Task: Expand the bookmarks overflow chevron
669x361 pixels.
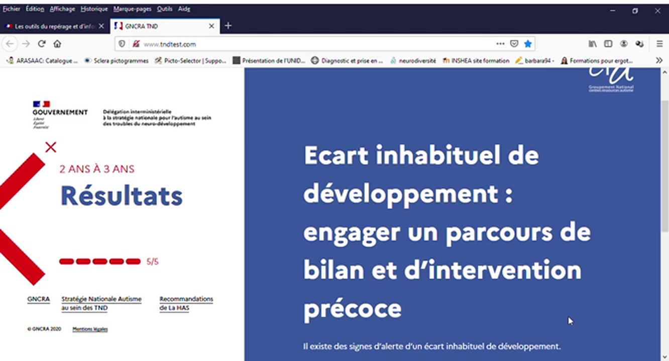Action: pyautogui.click(x=659, y=60)
